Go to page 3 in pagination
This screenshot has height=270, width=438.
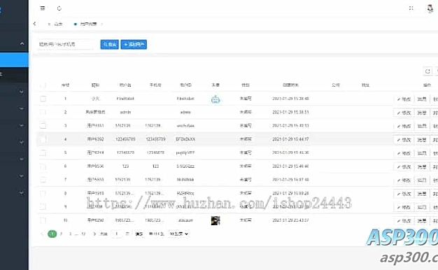(x=70, y=234)
